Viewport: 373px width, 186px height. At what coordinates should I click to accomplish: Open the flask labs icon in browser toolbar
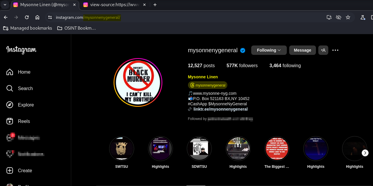(x=363, y=17)
